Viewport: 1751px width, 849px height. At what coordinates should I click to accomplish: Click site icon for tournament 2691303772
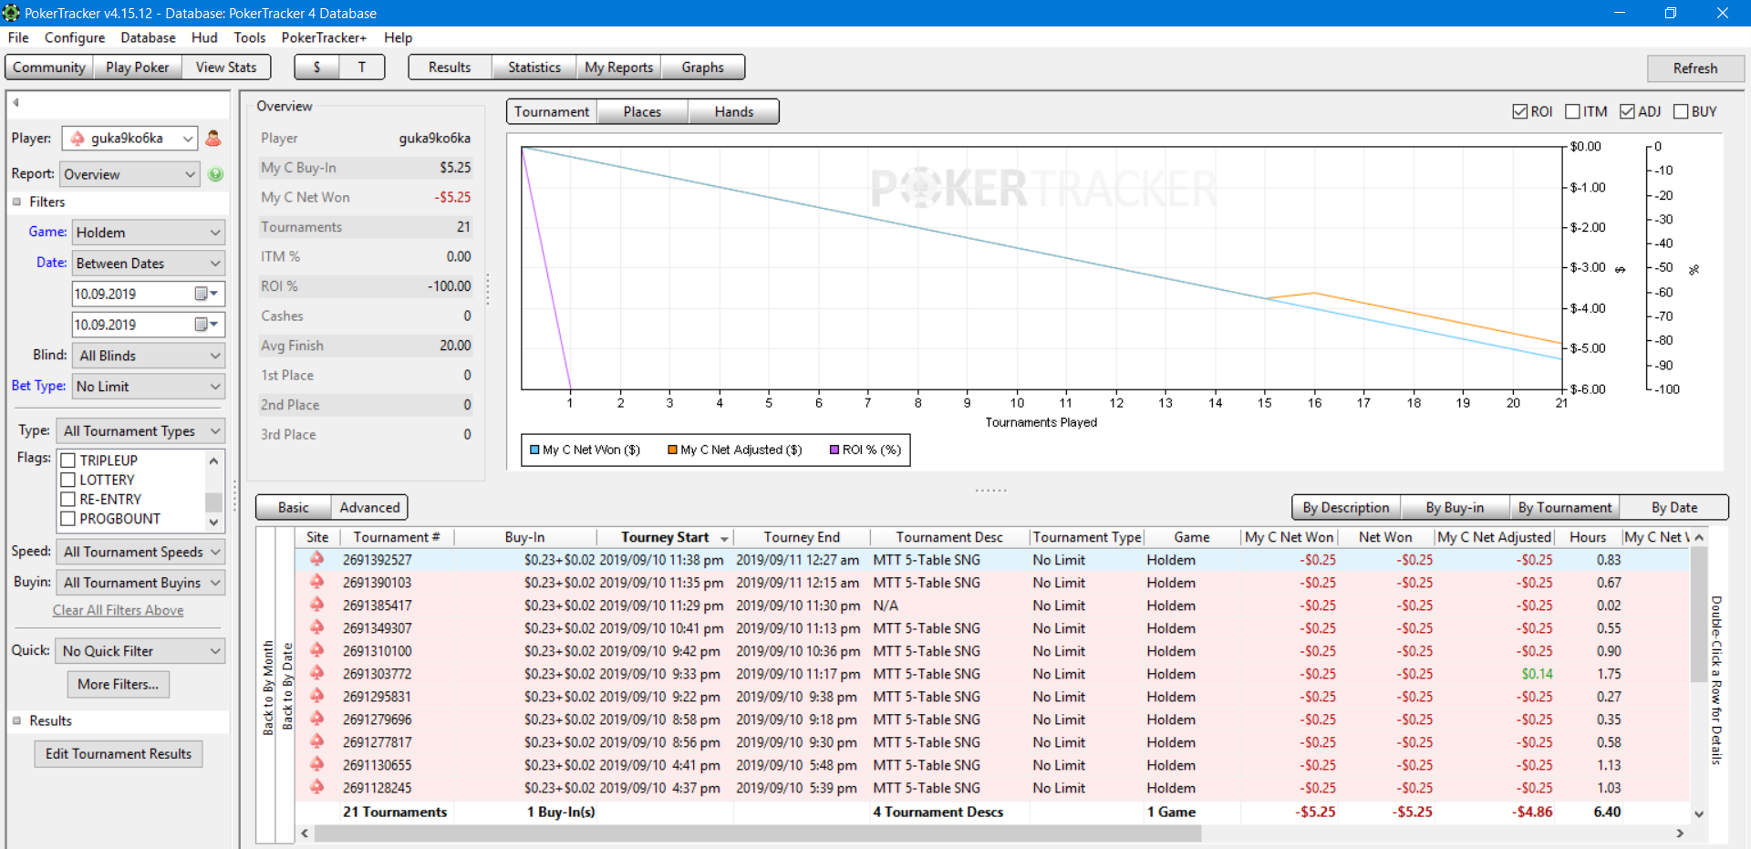[x=316, y=673]
